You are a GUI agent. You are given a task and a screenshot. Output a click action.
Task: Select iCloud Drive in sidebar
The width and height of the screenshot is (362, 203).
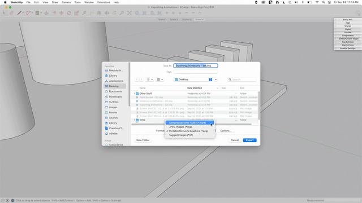(x=115, y=145)
